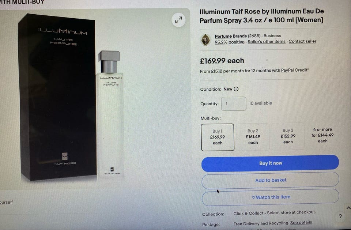Open the postage See details link

[x=301, y=222]
